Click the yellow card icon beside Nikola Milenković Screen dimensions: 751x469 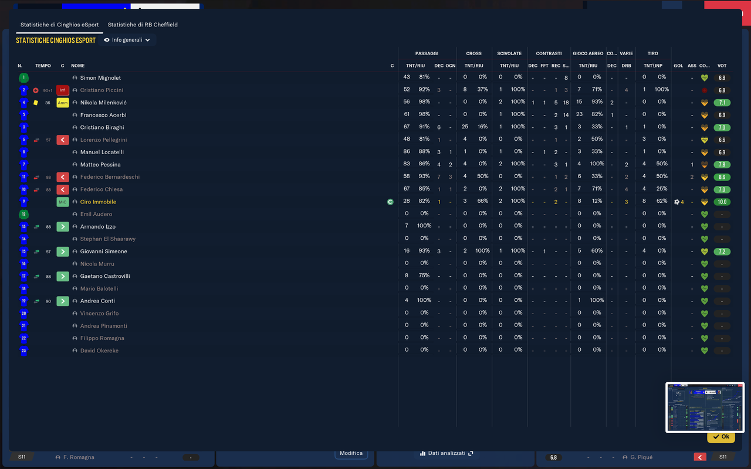(36, 103)
